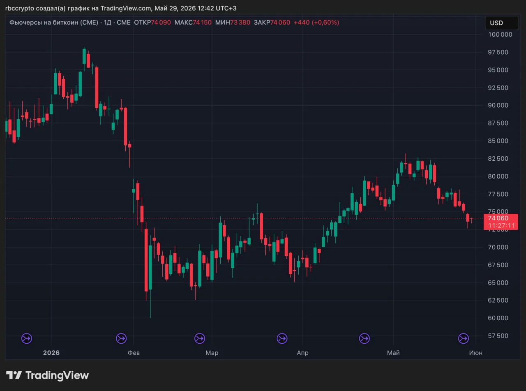Click the 65 000 price axis label

498,282
